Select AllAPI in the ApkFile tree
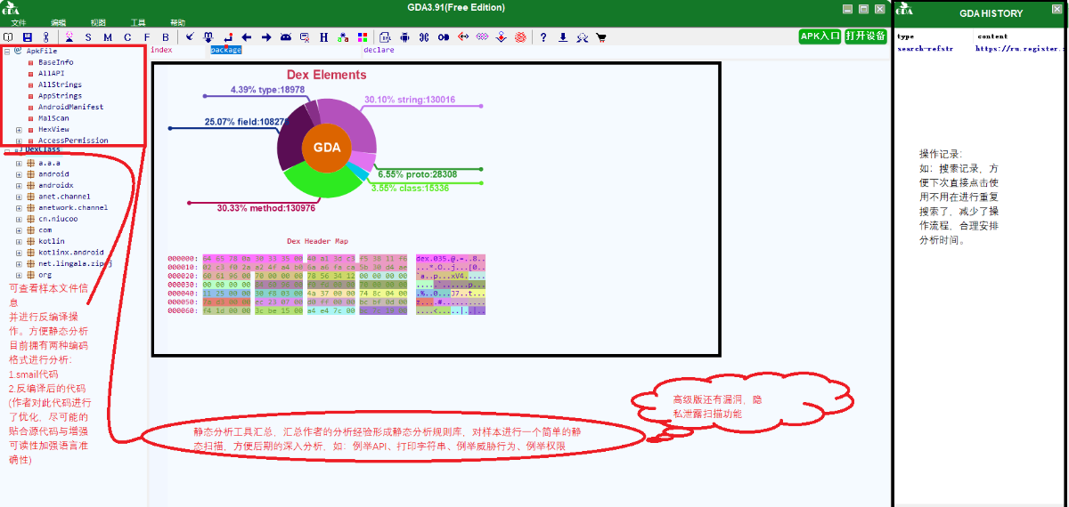 (x=51, y=74)
